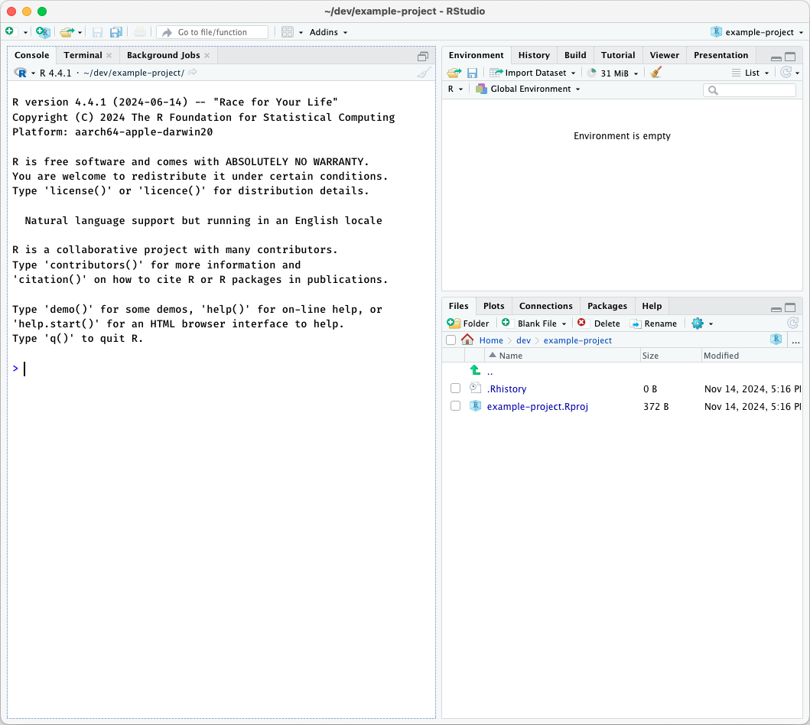
Task: Check the .Rhistory file checkbox
Action: [455, 389]
